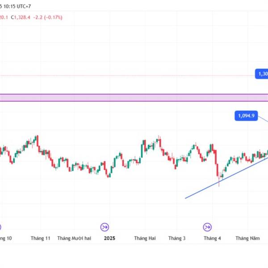Click the Tháng Năm time axis label

pyautogui.click(x=247, y=238)
